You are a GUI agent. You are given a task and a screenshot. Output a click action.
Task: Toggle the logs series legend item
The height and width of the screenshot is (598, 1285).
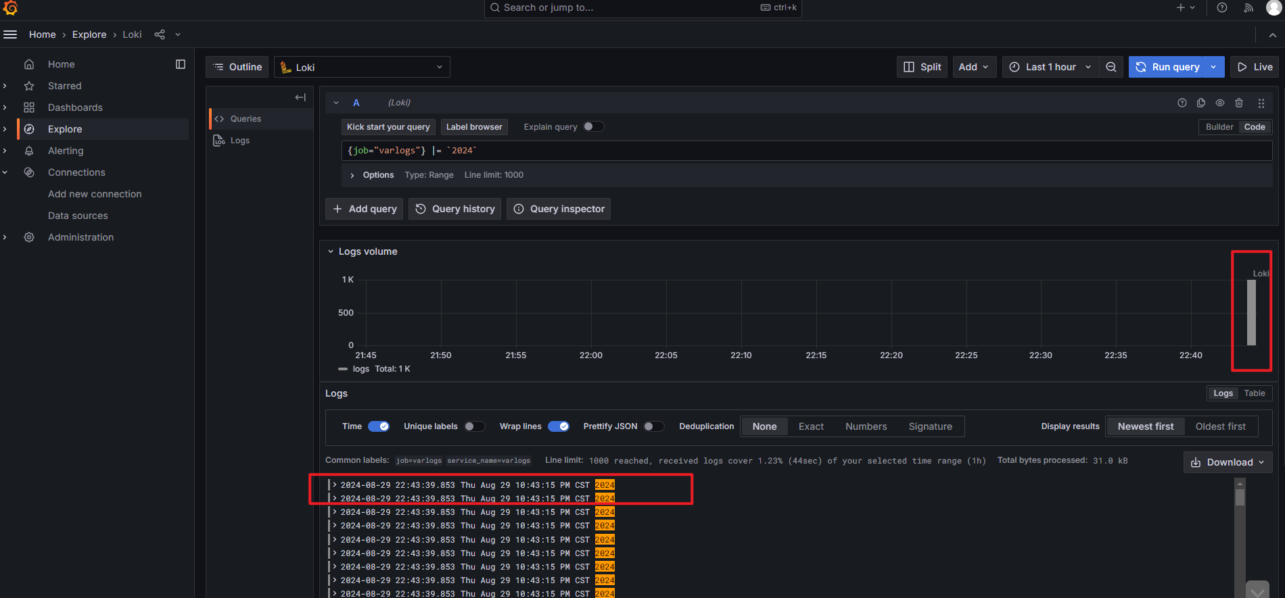click(361, 369)
